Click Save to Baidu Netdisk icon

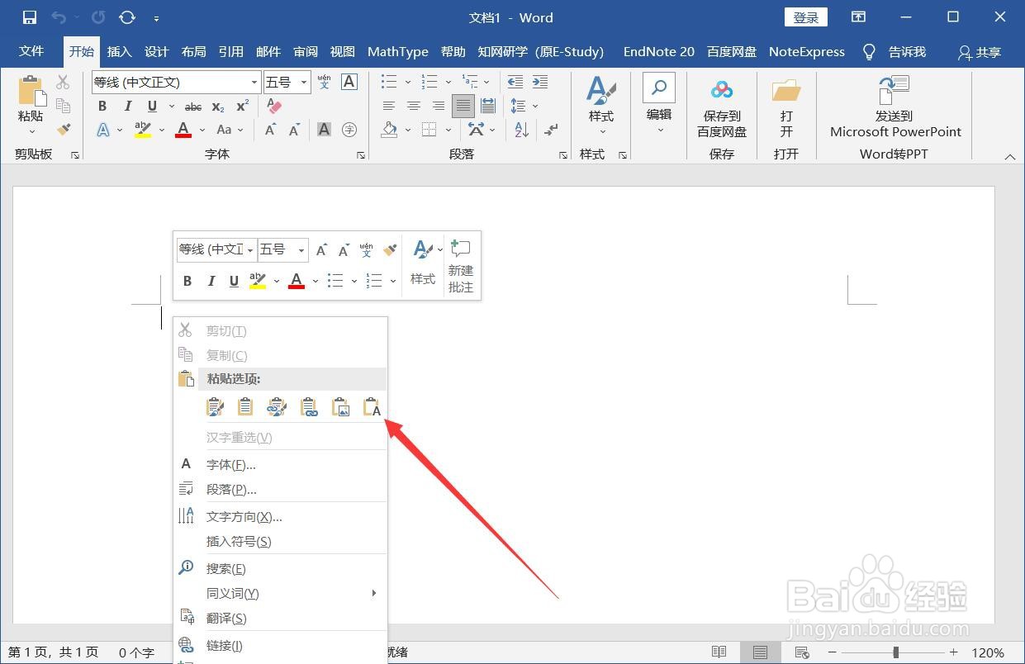722,108
